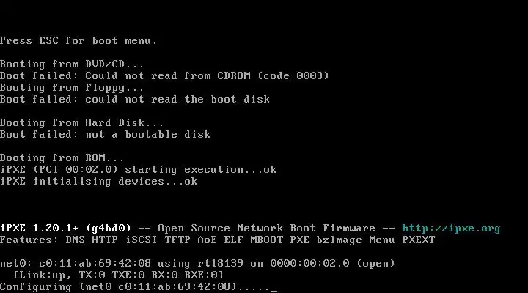Click the 'Booting from DVD/CD...' line

(x=72, y=64)
